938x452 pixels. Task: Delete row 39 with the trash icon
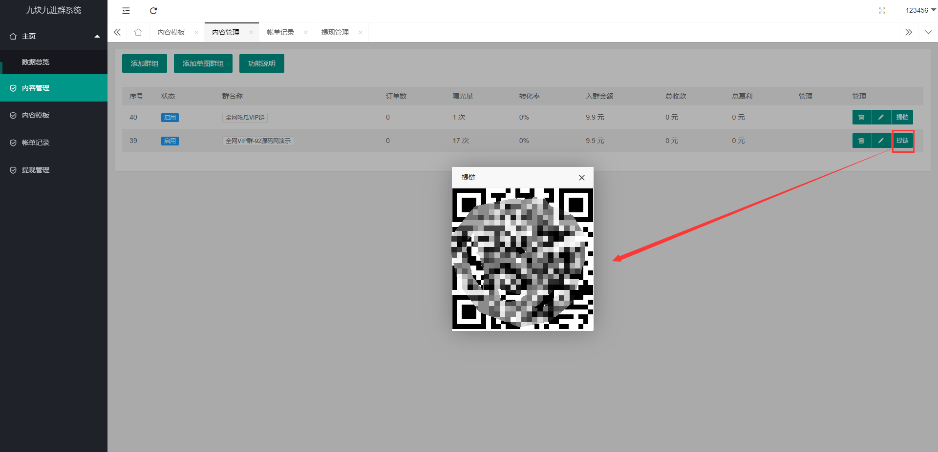click(862, 141)
